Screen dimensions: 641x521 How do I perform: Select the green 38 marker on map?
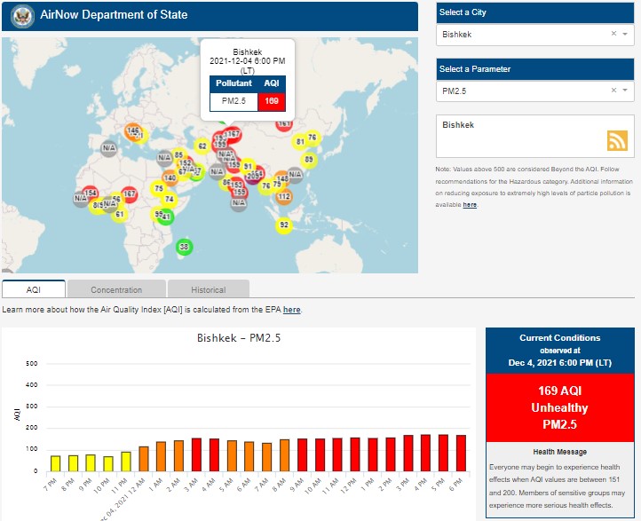point(184,247)
